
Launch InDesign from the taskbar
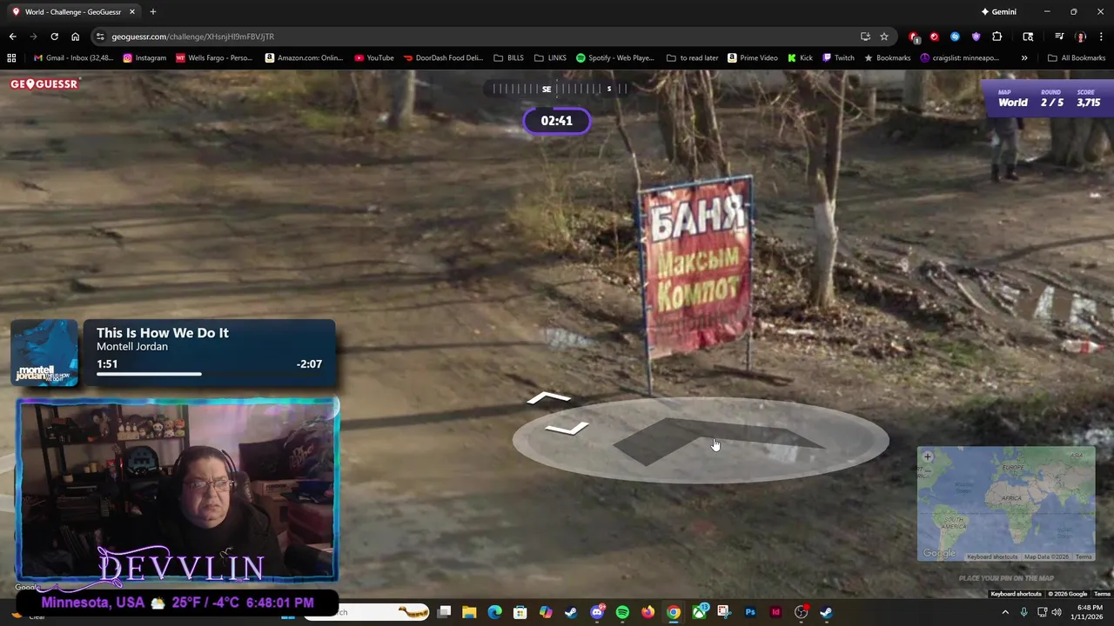[x=775, y=612]
